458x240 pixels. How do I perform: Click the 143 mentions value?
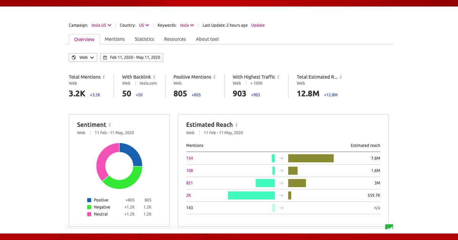(190, 208)
